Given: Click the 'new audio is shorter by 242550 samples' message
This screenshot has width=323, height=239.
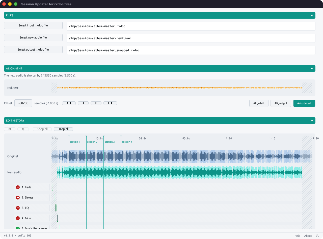Looking at the screenshot, I should point(40,75).
